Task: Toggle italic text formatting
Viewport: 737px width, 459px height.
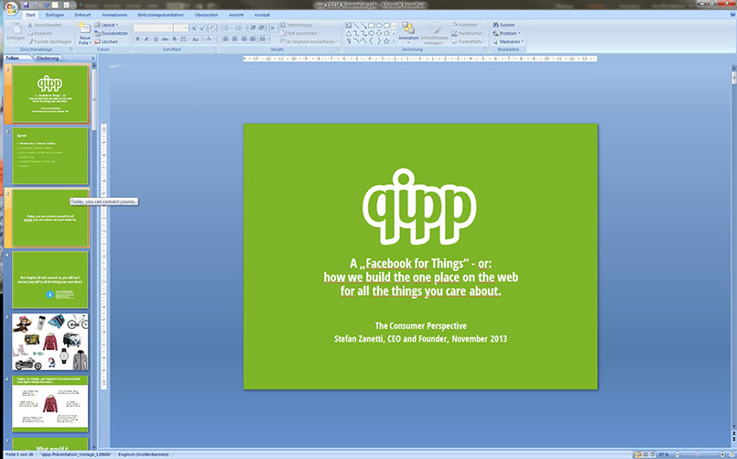Action: point(146,40)
